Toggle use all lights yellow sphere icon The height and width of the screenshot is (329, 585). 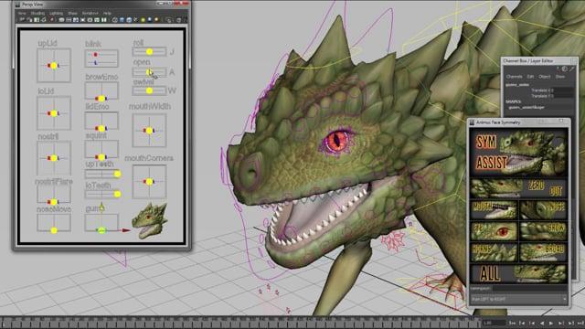tap(143, 20)
